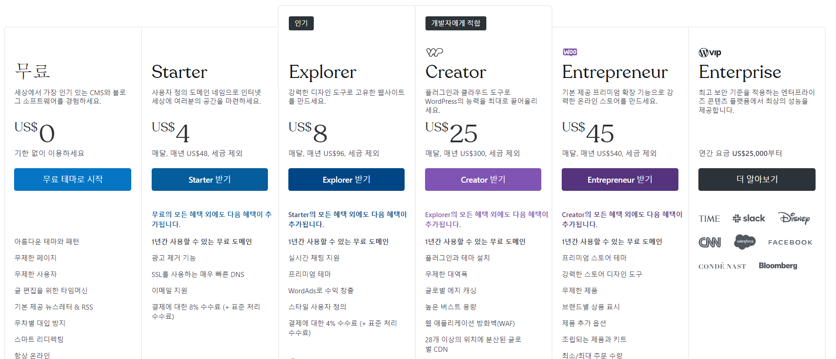The width and height of the screenshot is (836, 359).
Task: Click the Explorer 받기 button
Action: coord(346,179)
